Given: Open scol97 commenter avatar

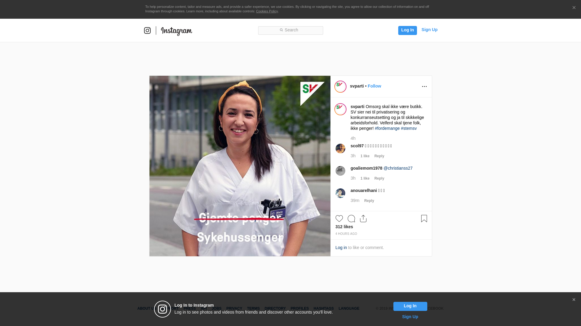Looking at the screenshot, I should (x=340, y=149).
